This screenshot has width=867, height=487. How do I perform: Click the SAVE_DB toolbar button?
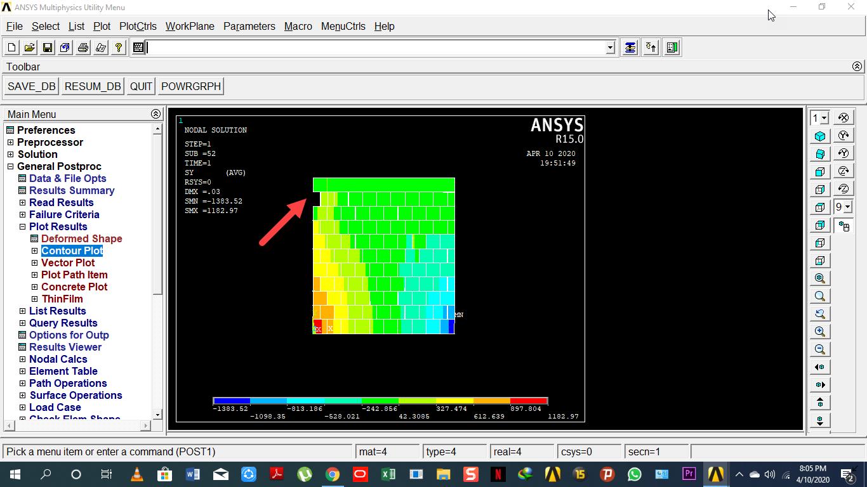32,86
